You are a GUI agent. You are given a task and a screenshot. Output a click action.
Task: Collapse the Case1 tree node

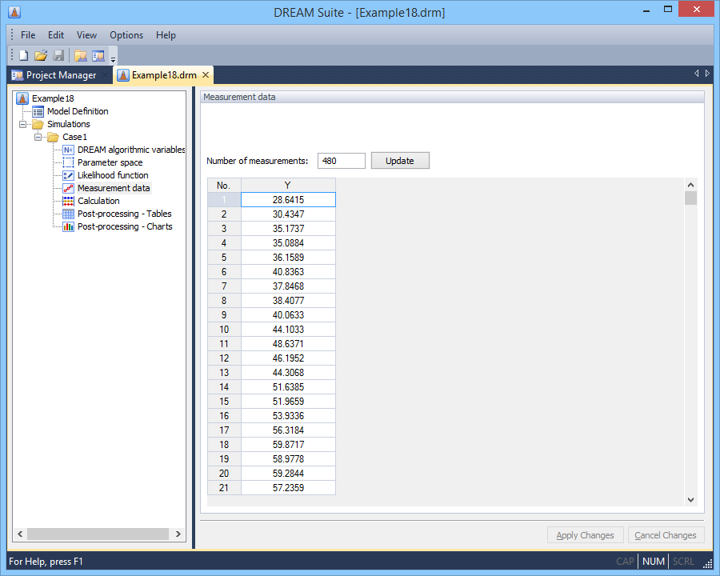tap(38, 137)
